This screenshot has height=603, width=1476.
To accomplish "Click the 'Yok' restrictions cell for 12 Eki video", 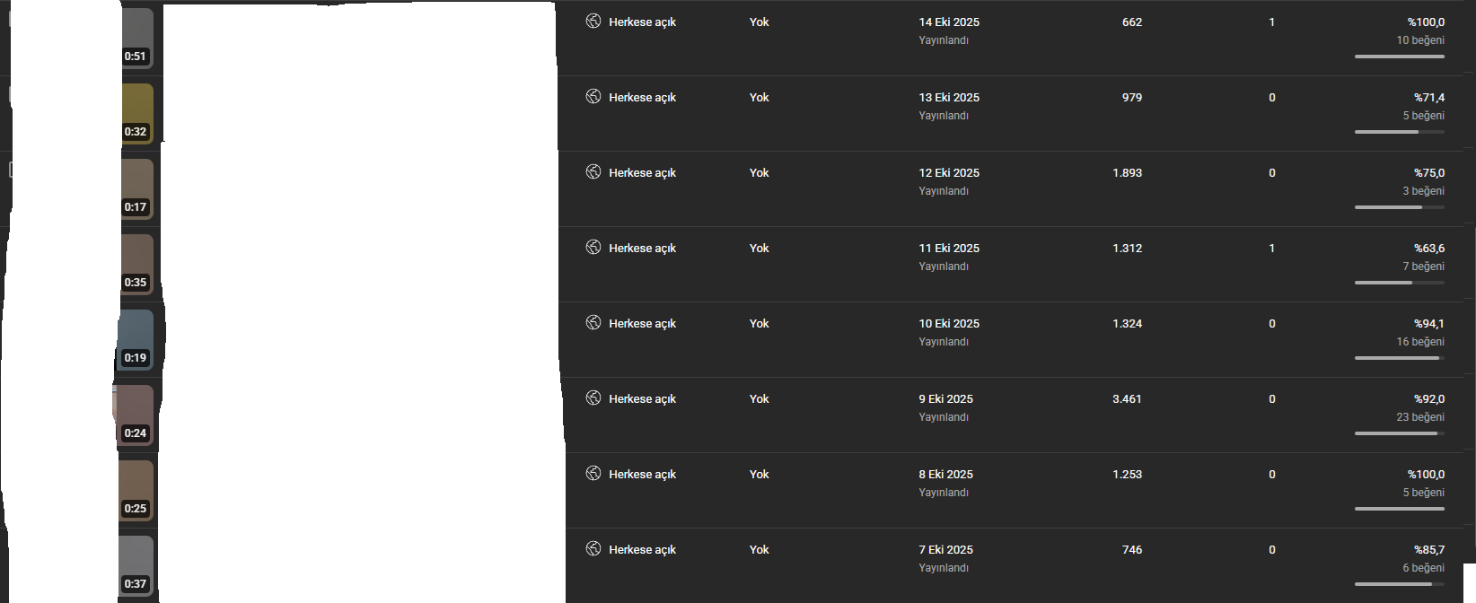I will point(760,173).
